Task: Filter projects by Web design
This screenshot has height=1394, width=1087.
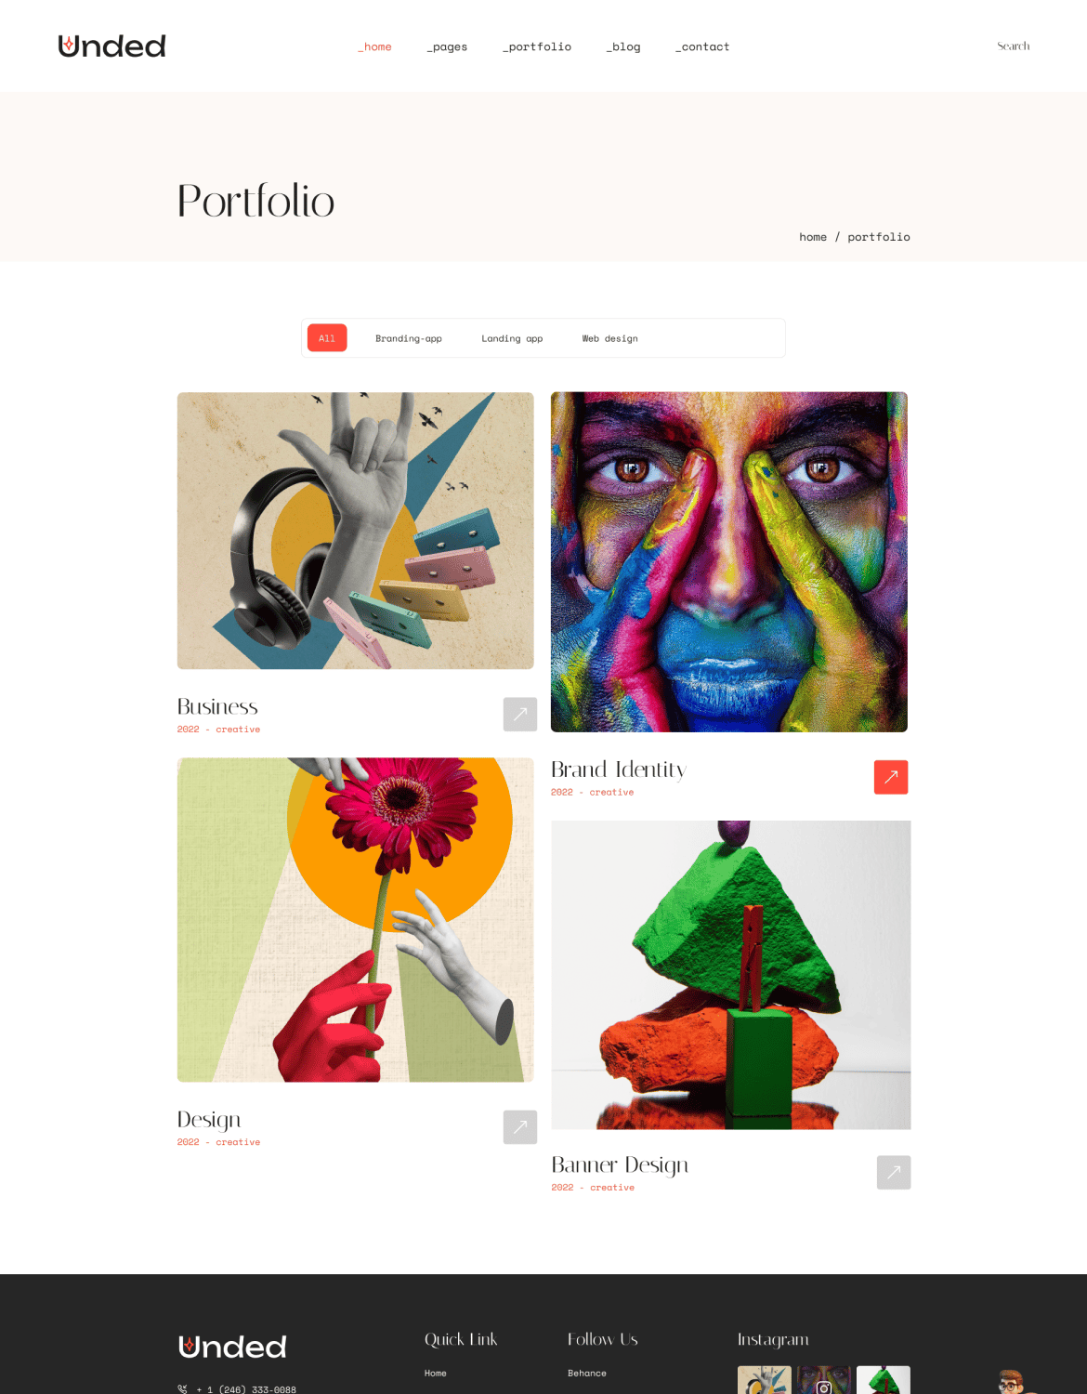Action: [610, 338]
